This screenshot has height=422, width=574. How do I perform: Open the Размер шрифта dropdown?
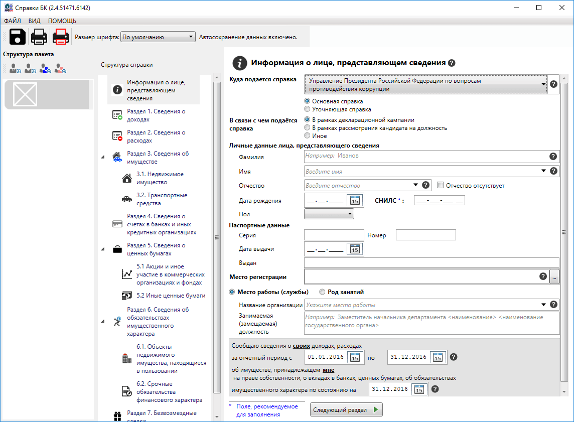(158, 37)
